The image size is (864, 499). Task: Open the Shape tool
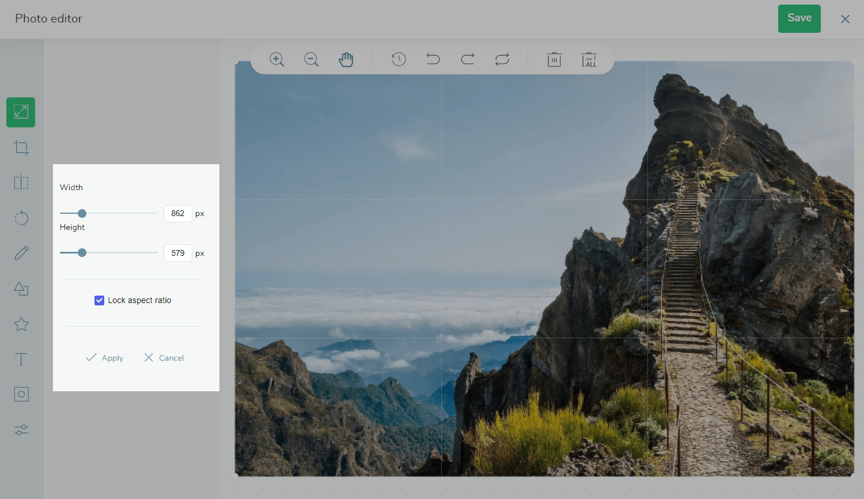point(21,289)
